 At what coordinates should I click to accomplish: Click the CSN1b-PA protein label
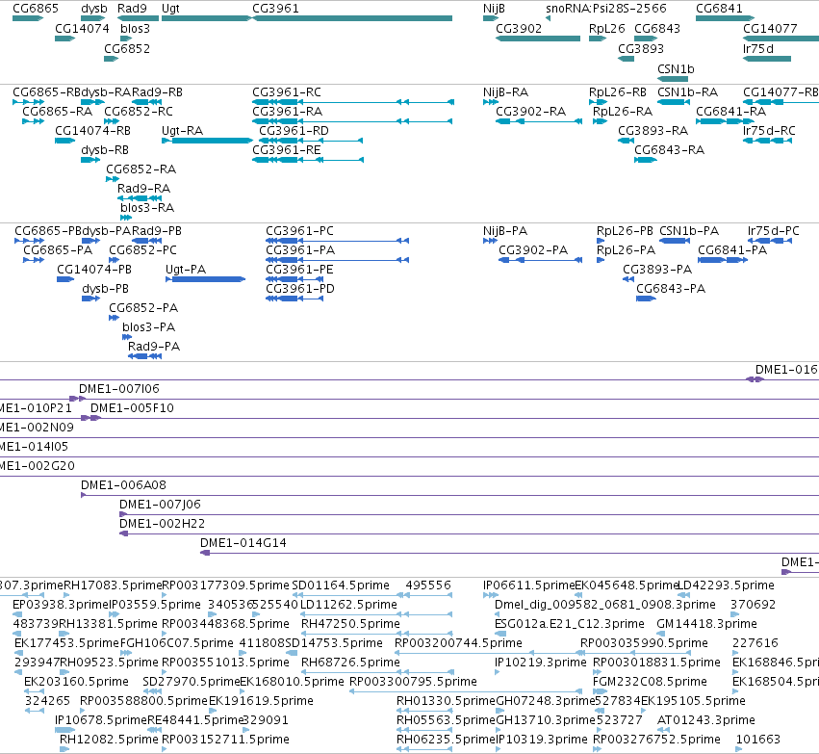click(x=689, y=231)
